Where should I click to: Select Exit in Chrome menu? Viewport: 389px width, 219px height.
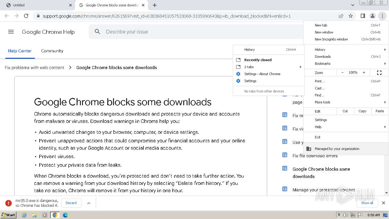click(x=346, y=137)
